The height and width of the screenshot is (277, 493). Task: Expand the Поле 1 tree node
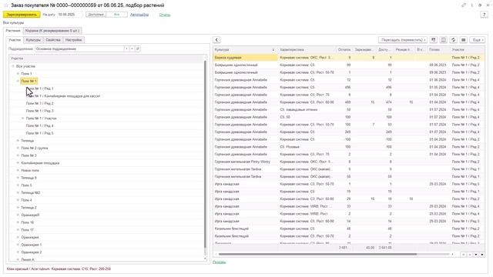pos(18,74)
